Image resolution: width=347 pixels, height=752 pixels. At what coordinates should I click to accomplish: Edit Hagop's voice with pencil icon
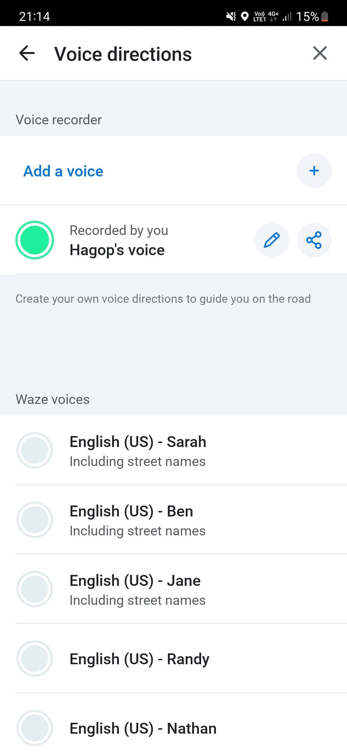click(271, 240)
